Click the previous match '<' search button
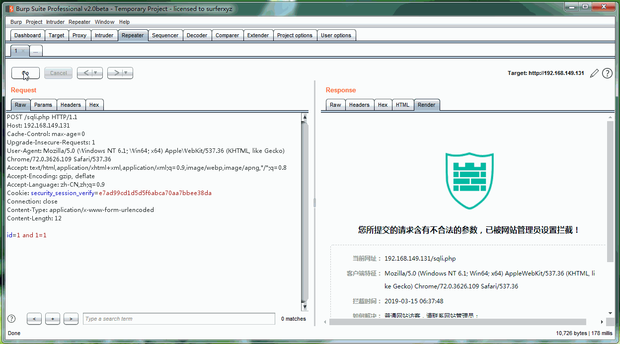 pyautogui.click(x=34, y=319)
